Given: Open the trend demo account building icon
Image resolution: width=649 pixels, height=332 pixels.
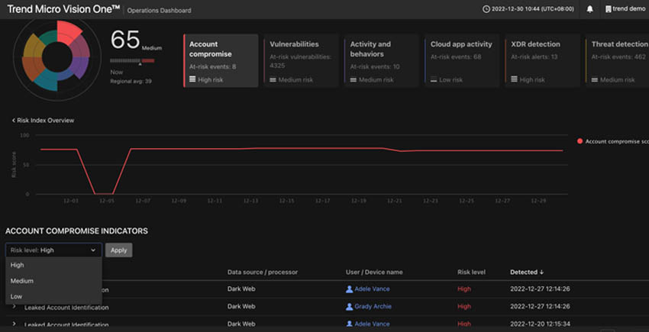Looking at the screenshot, I should click(x=608, y=9).
